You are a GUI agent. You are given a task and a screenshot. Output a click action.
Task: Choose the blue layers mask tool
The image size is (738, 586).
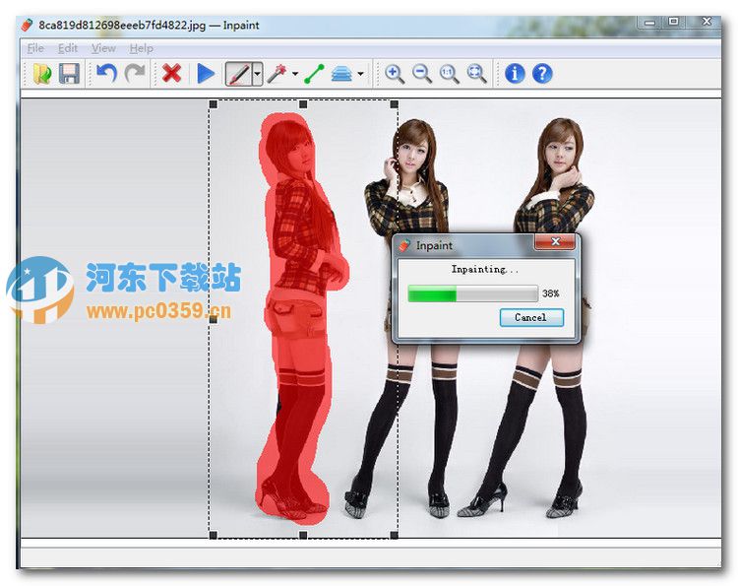click(x=341, y=74)
